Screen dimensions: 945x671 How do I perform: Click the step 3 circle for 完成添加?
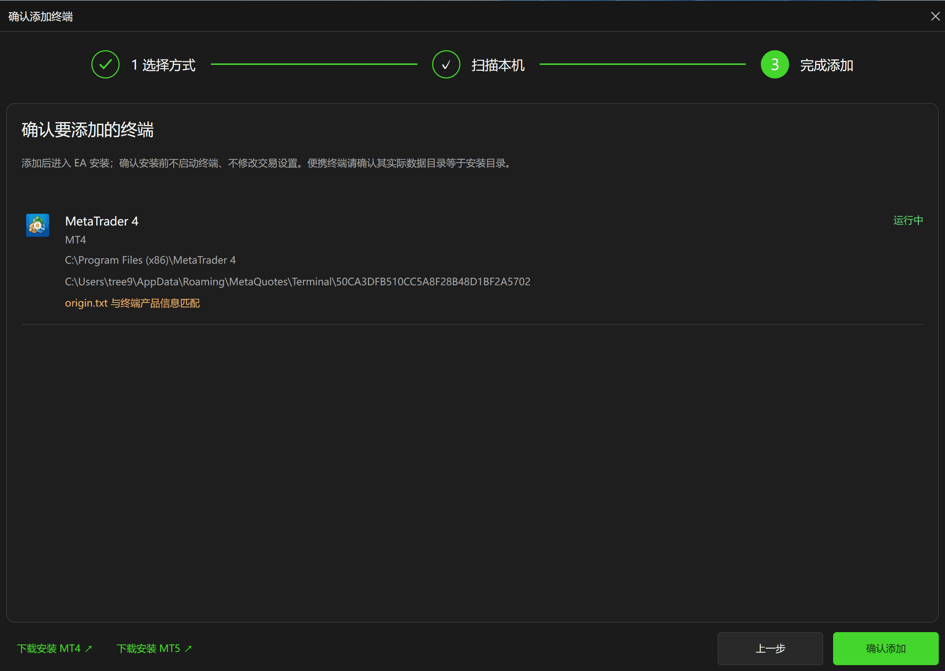pyautogui.click(x=775, y=65)
